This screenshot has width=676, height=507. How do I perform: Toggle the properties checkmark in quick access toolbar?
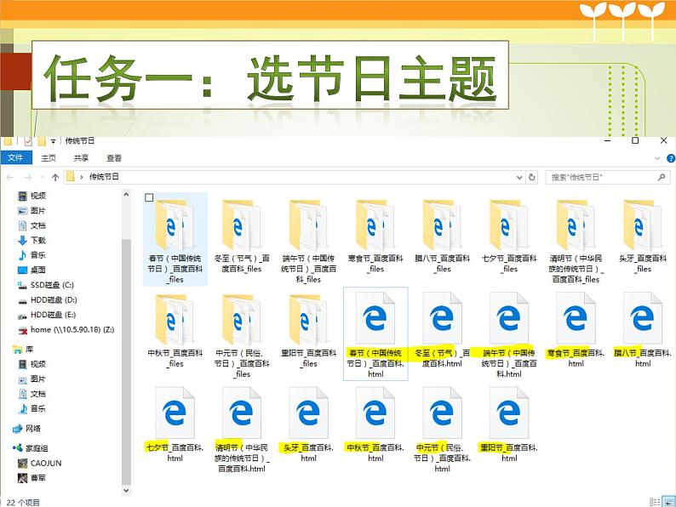[29, 141]
